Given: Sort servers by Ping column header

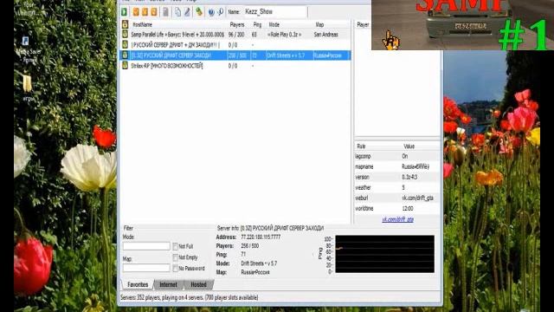Looking at the screenshot, I should click(x=258, y=24).
